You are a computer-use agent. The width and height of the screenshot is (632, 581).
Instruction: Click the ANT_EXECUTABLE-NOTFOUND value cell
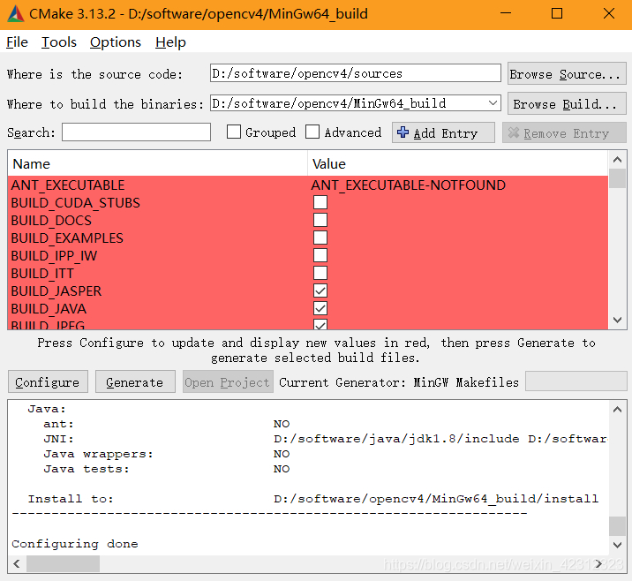tap(409, 185)
